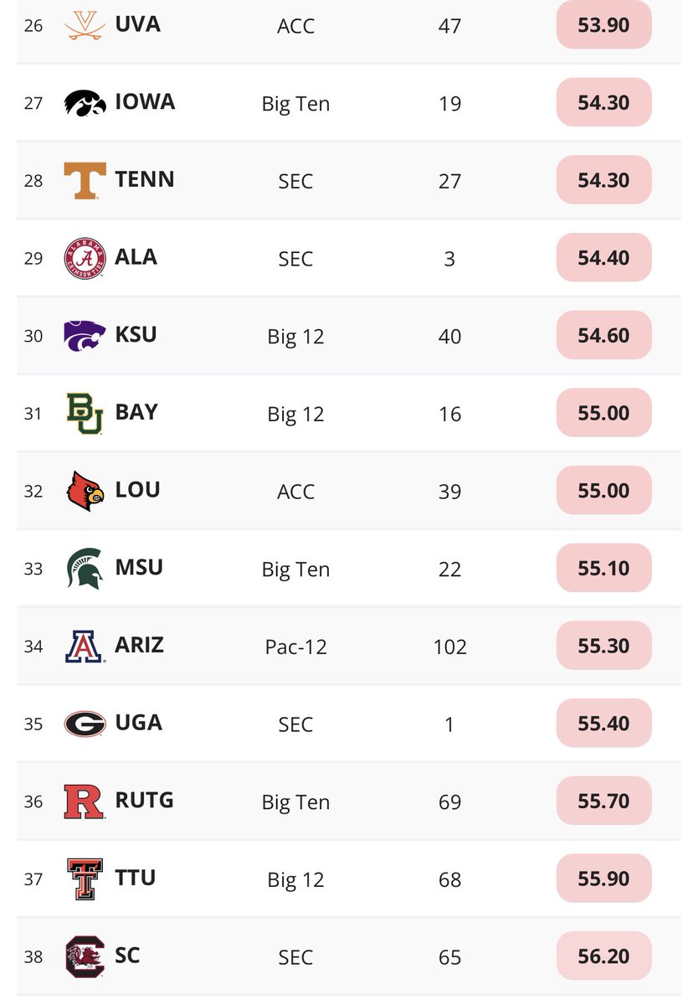Open the Texas Tech logo
698x1005 pixels.
tap(85, 879)
